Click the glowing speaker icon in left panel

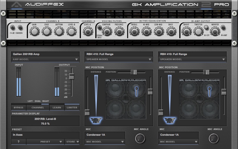point(96,120)
